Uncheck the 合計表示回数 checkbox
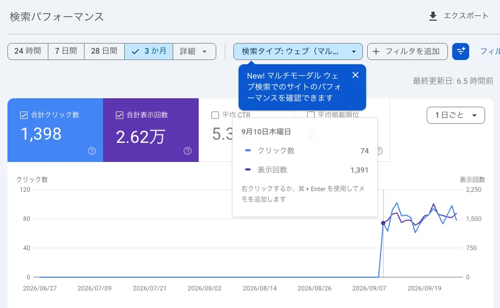Screen dimensions: 500x308 [x=120, y=115]
